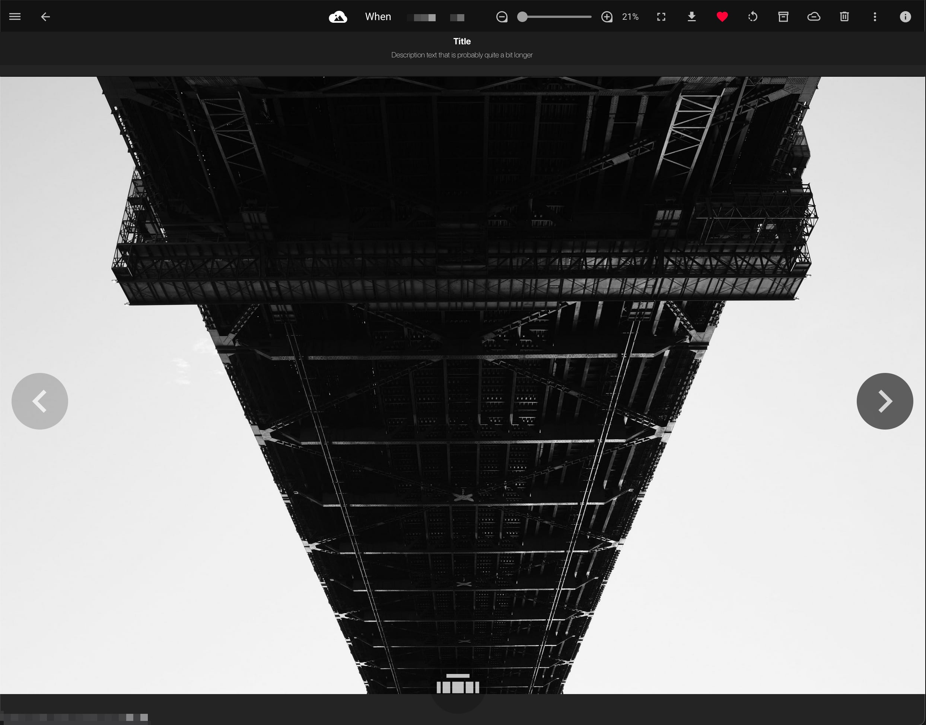Archive the current photo
Image resolution: width=926 pixels, height=725 pixels.
(783, 17)
